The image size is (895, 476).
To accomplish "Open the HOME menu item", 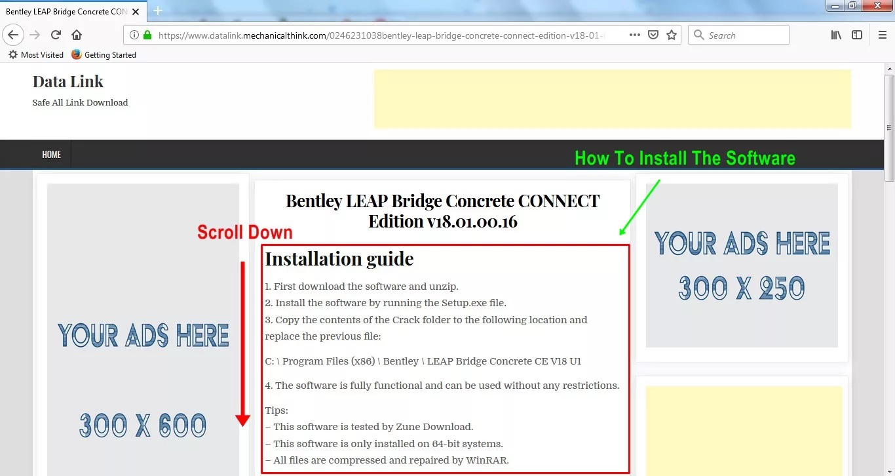I will click(52, 155).
